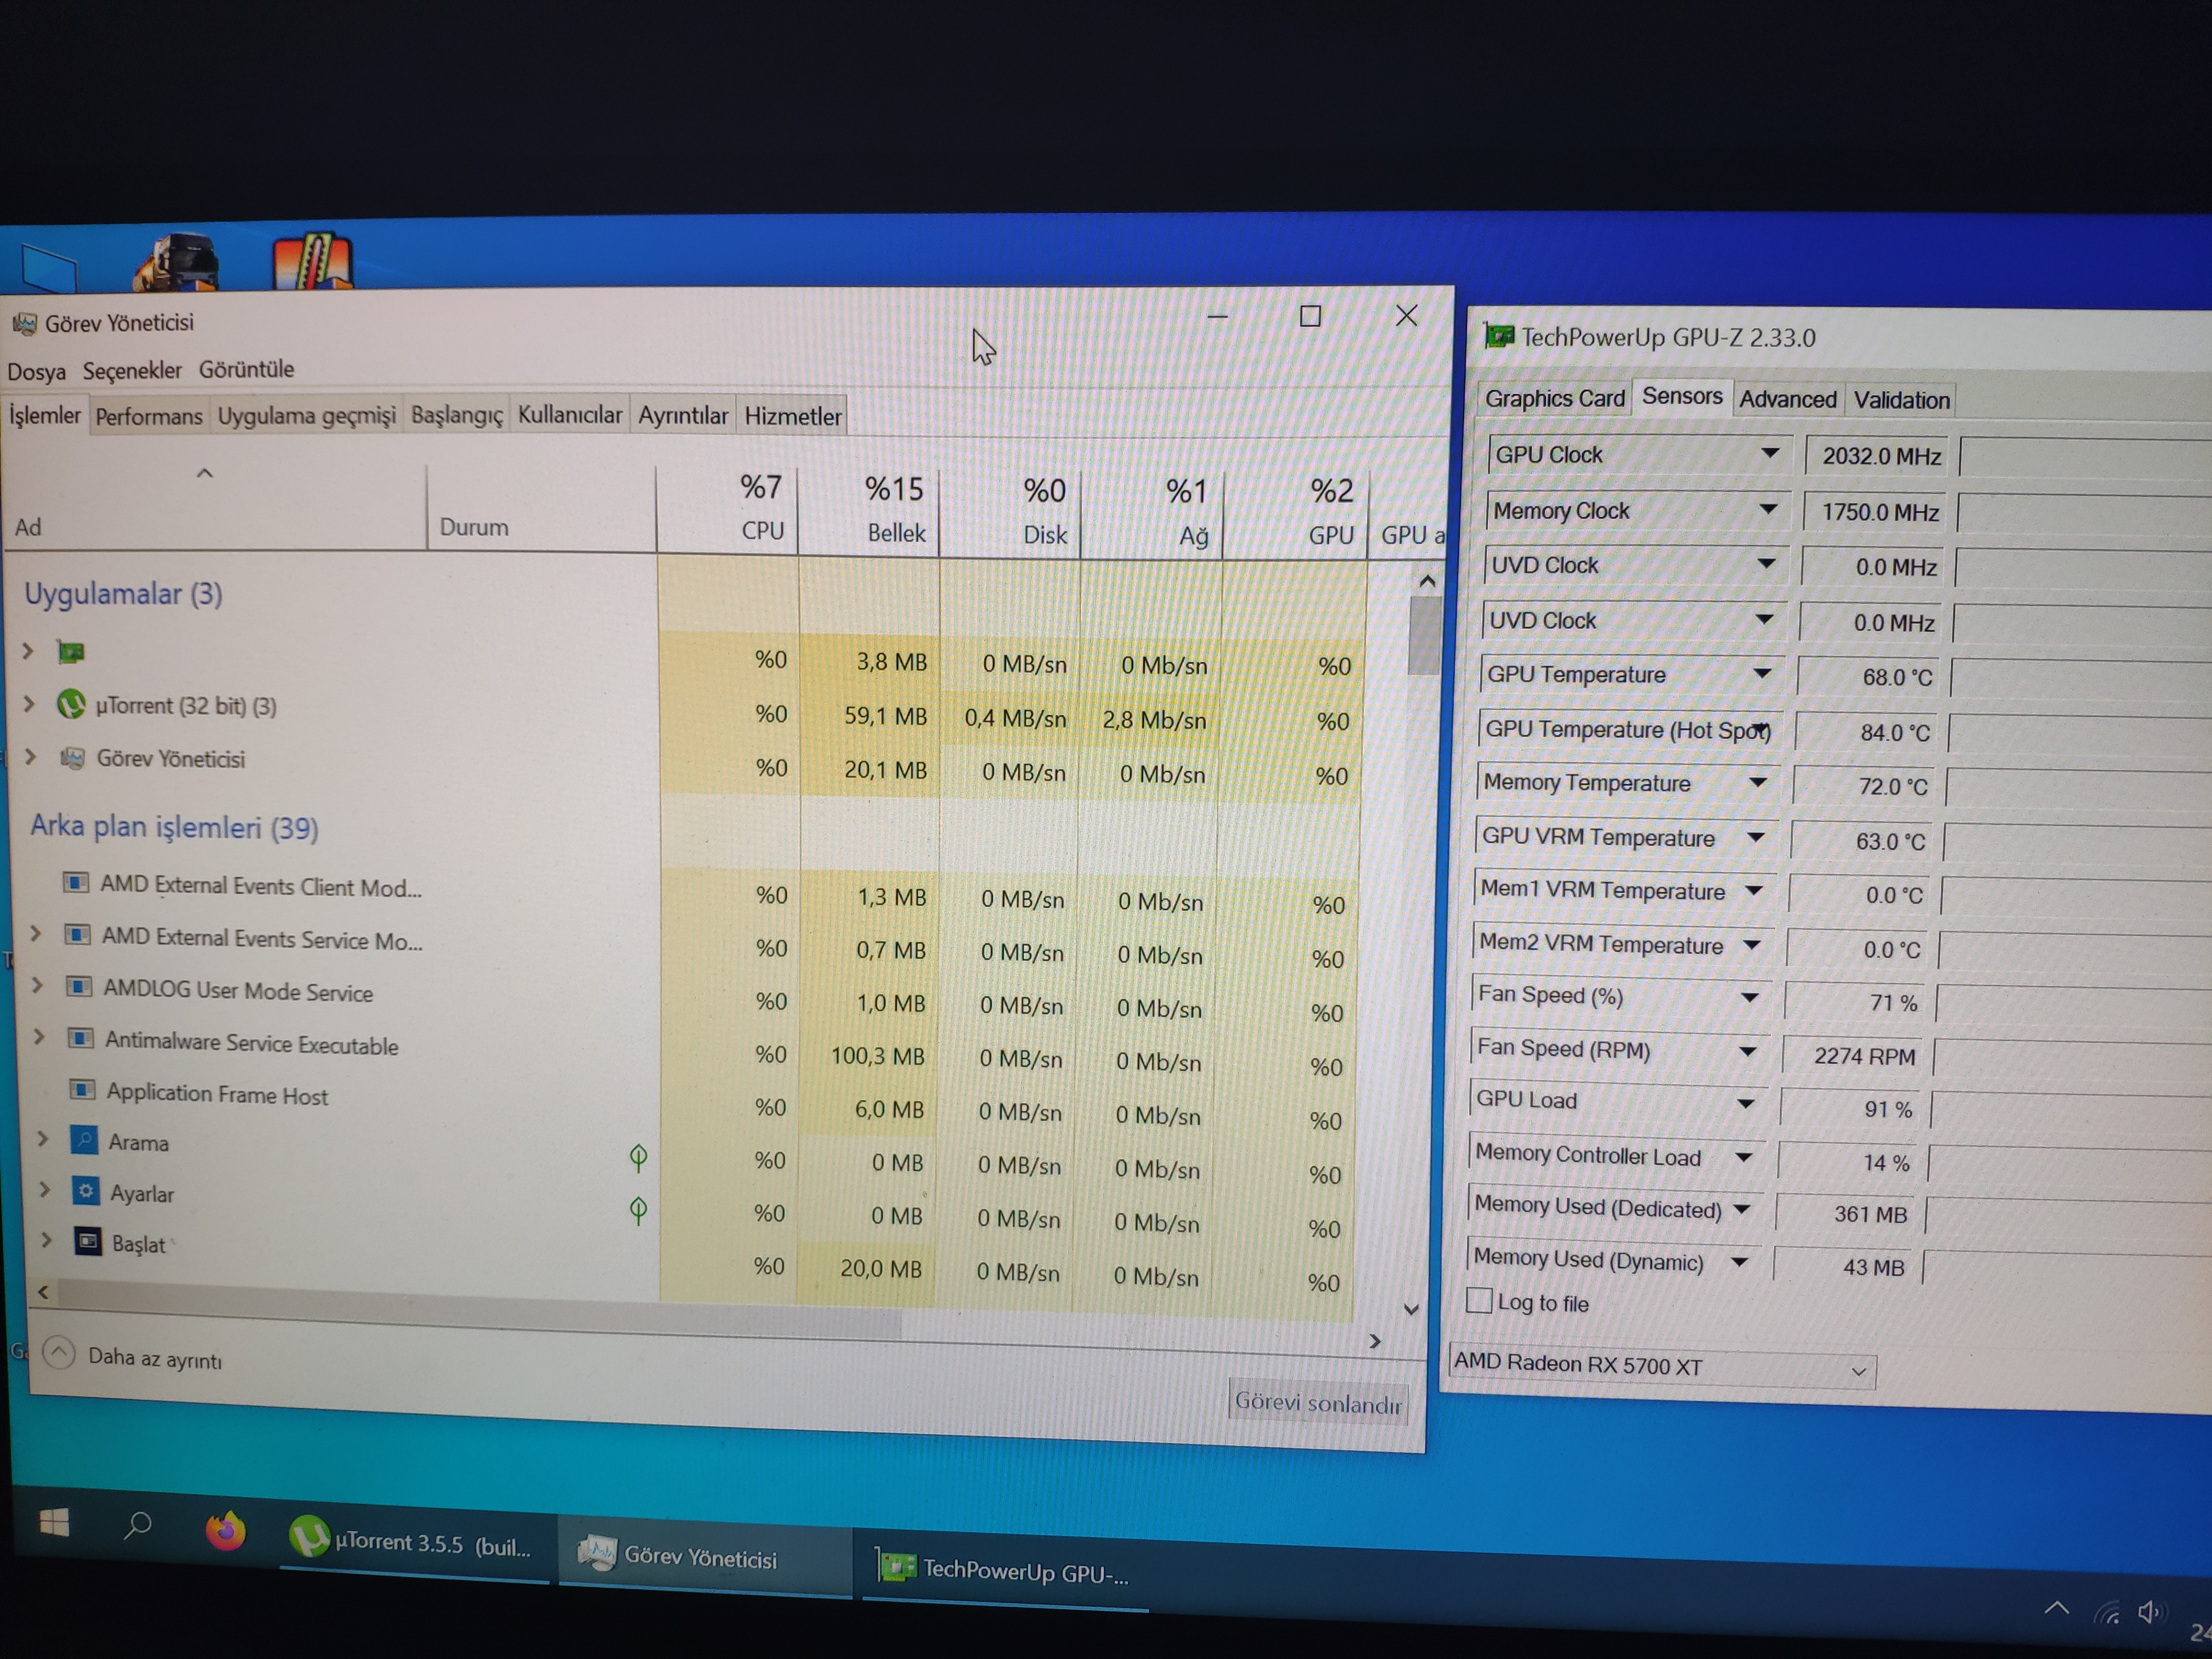The width and height of the screenshot is (2212, 1659).
Task: Click the Görevi sonlandır button
Action: pos(1317,1402)
